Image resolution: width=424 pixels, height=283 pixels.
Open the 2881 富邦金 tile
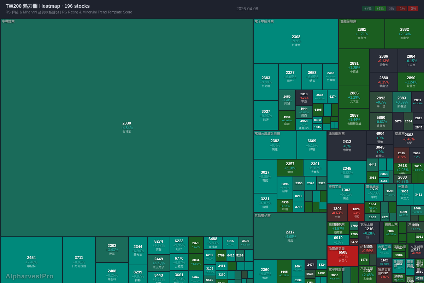362,34
